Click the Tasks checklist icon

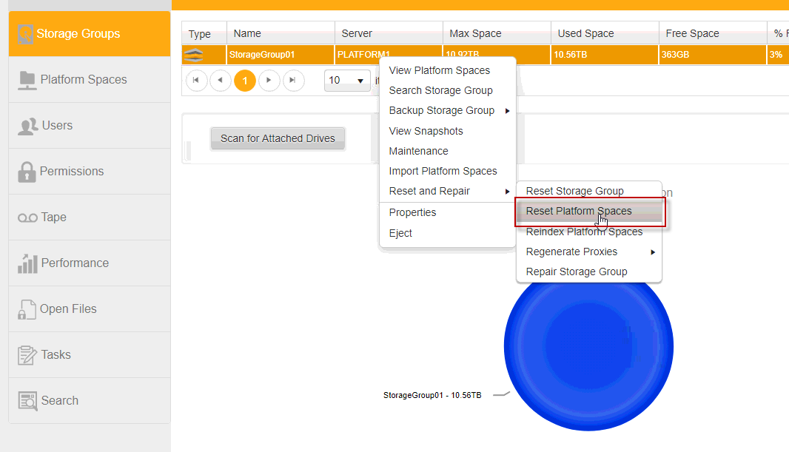[x=27, y=355]
